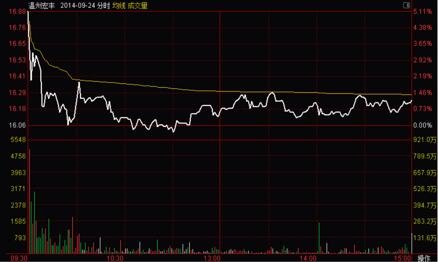Click the date 2014-09-24 in header

[x=77, y=6]
